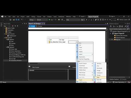Select the Previous_Accidents field
131x98 pixels.
[x=16, y=53]
